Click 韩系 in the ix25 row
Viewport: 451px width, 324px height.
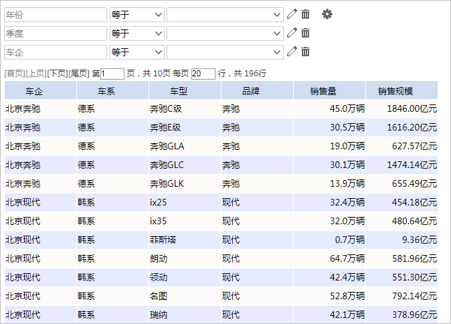coord(86,202)
